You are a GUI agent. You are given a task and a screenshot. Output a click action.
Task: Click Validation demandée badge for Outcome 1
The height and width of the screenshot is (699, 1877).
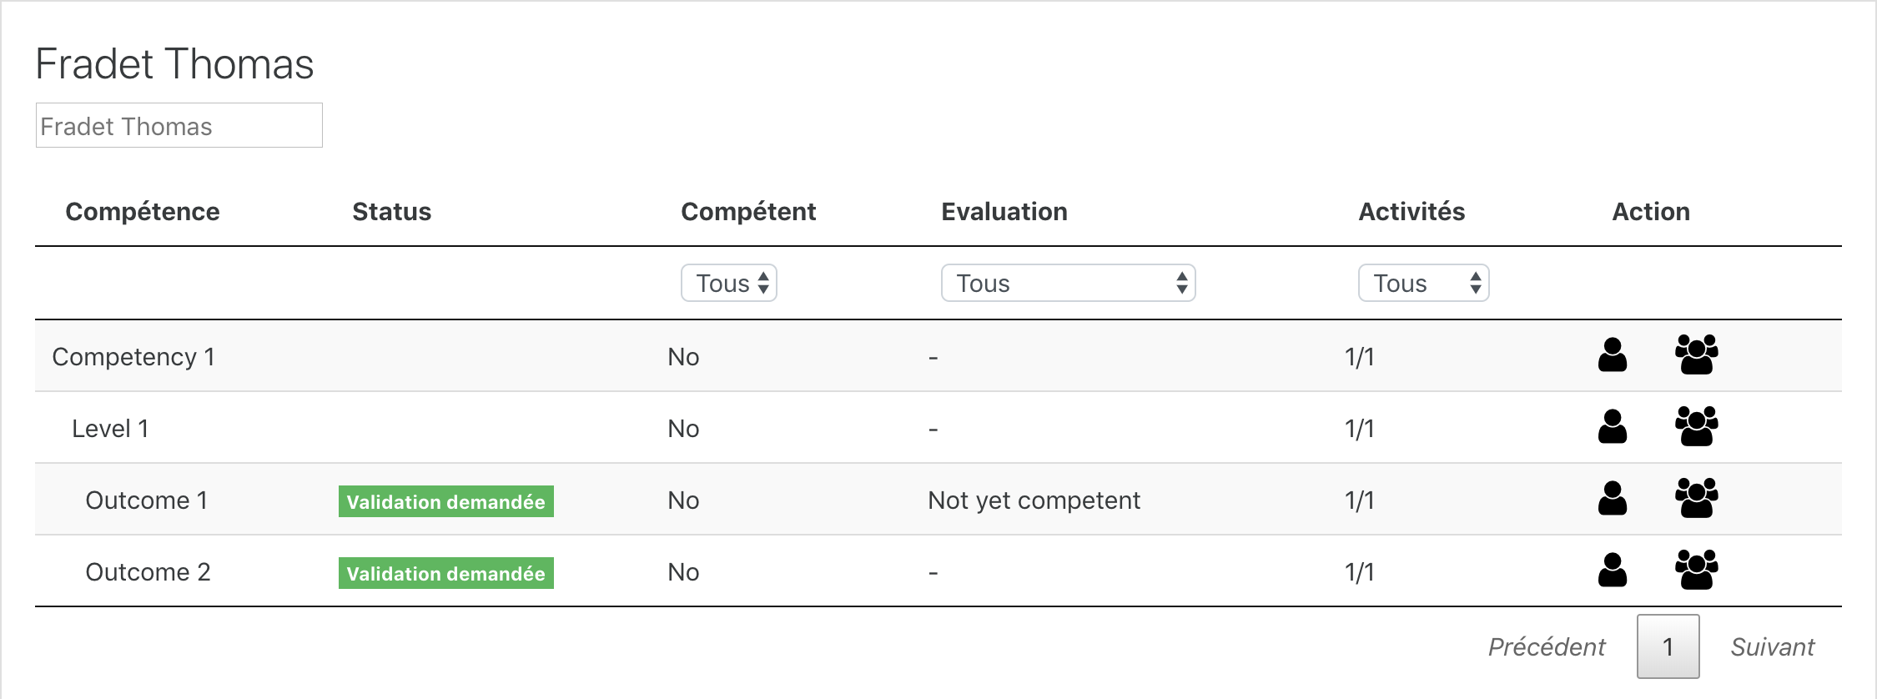tap(446, 501)
